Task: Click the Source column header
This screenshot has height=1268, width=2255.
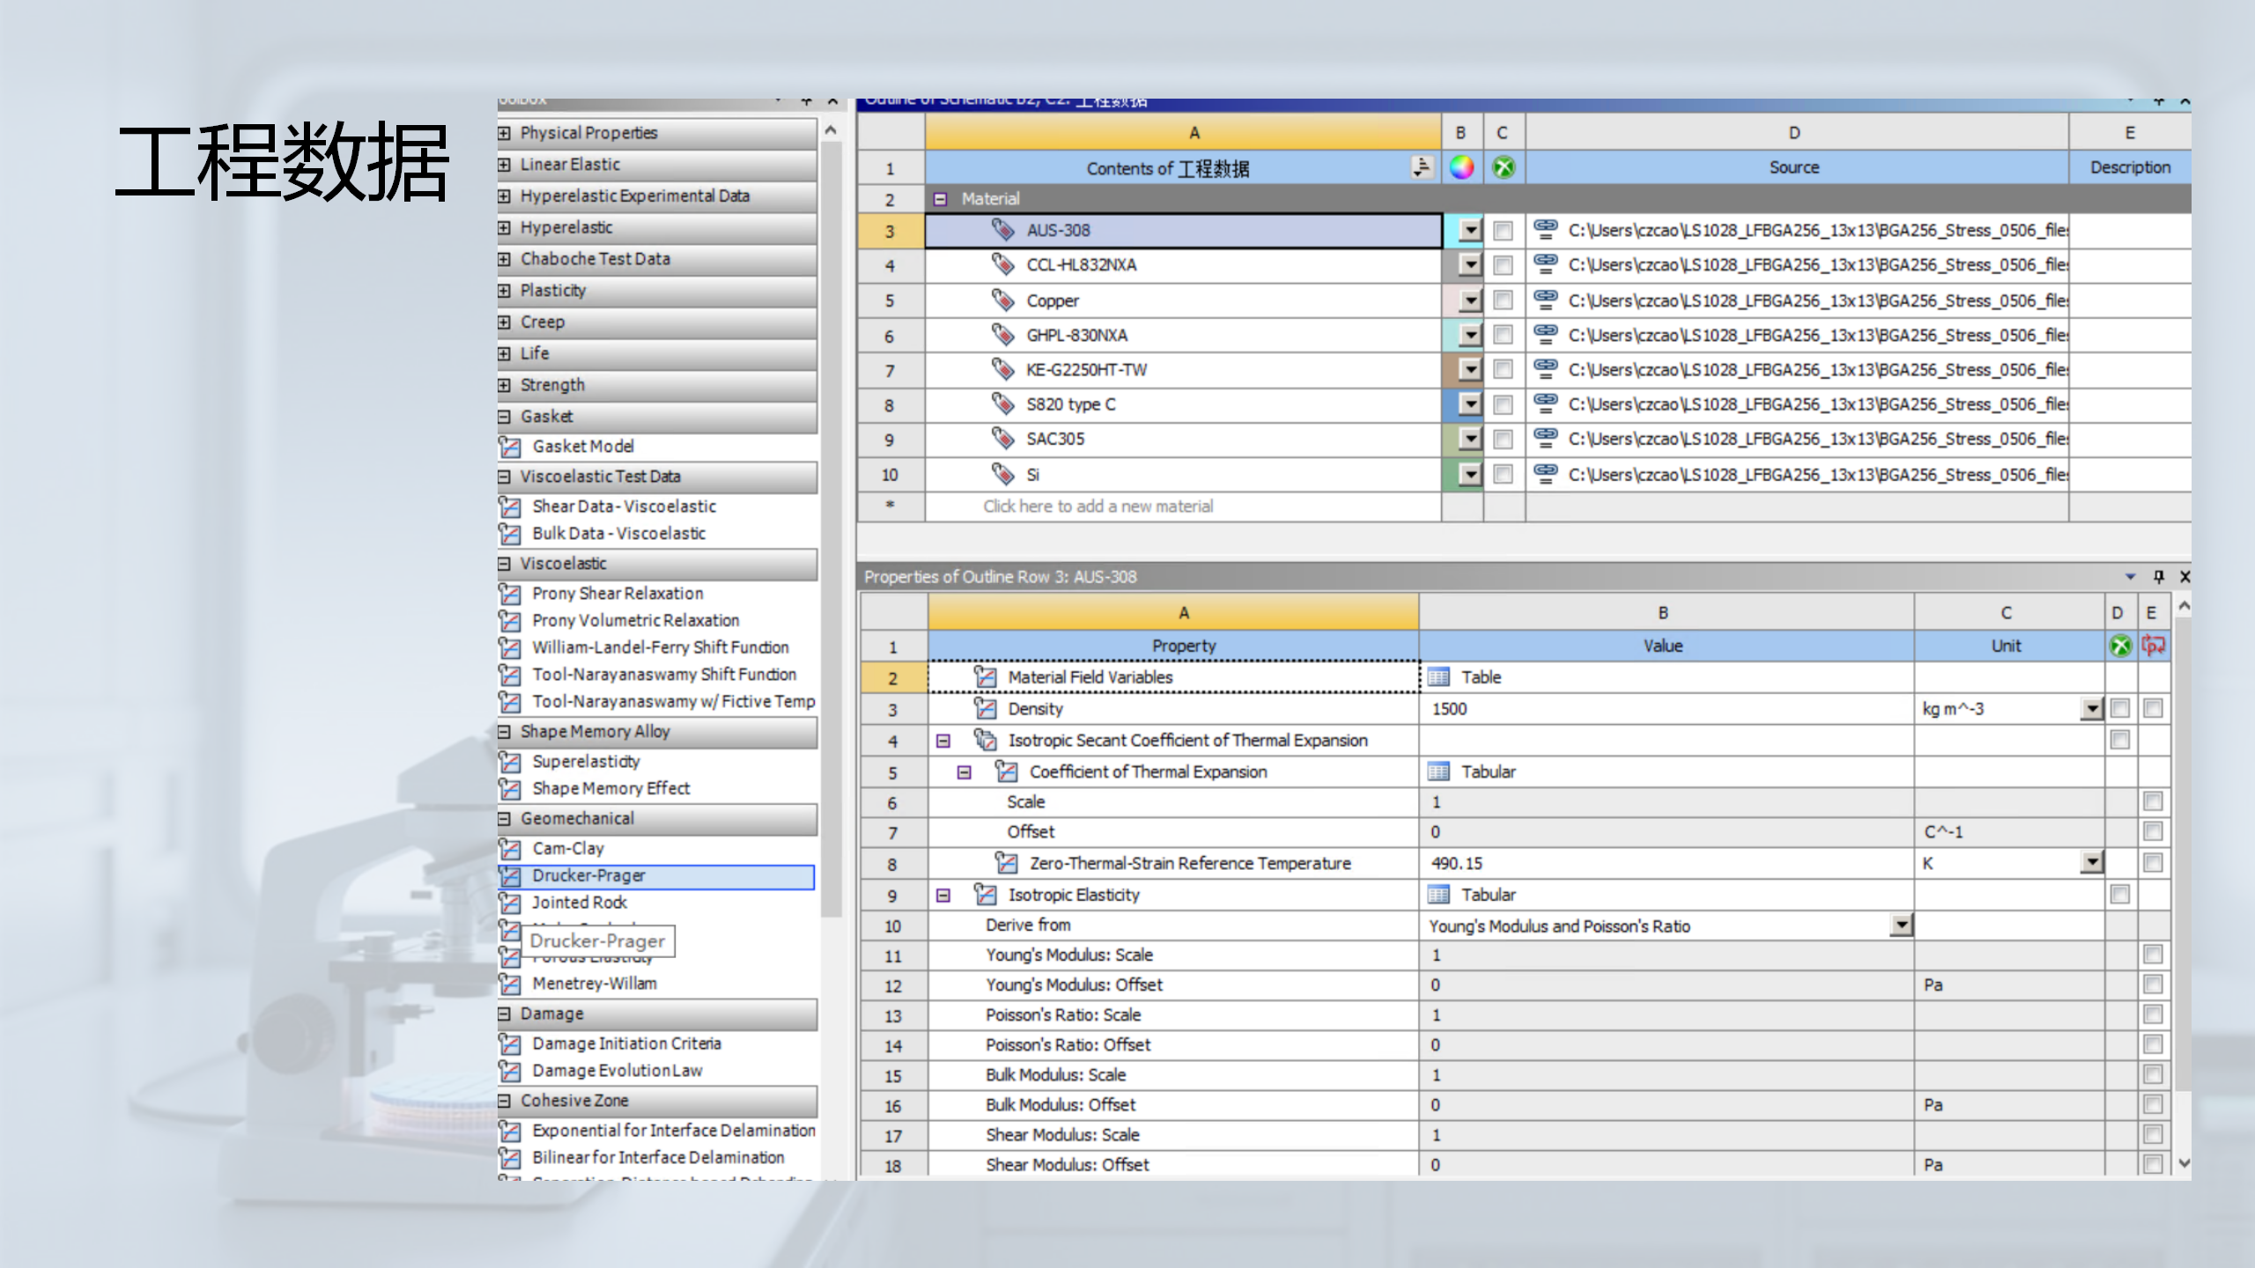Action: tap(1796, 167)
